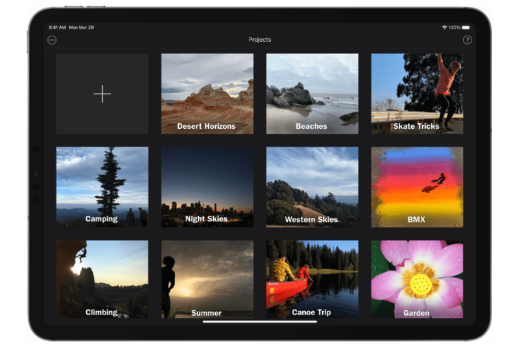Tap the 100% battery percentage text

(454, 27)
